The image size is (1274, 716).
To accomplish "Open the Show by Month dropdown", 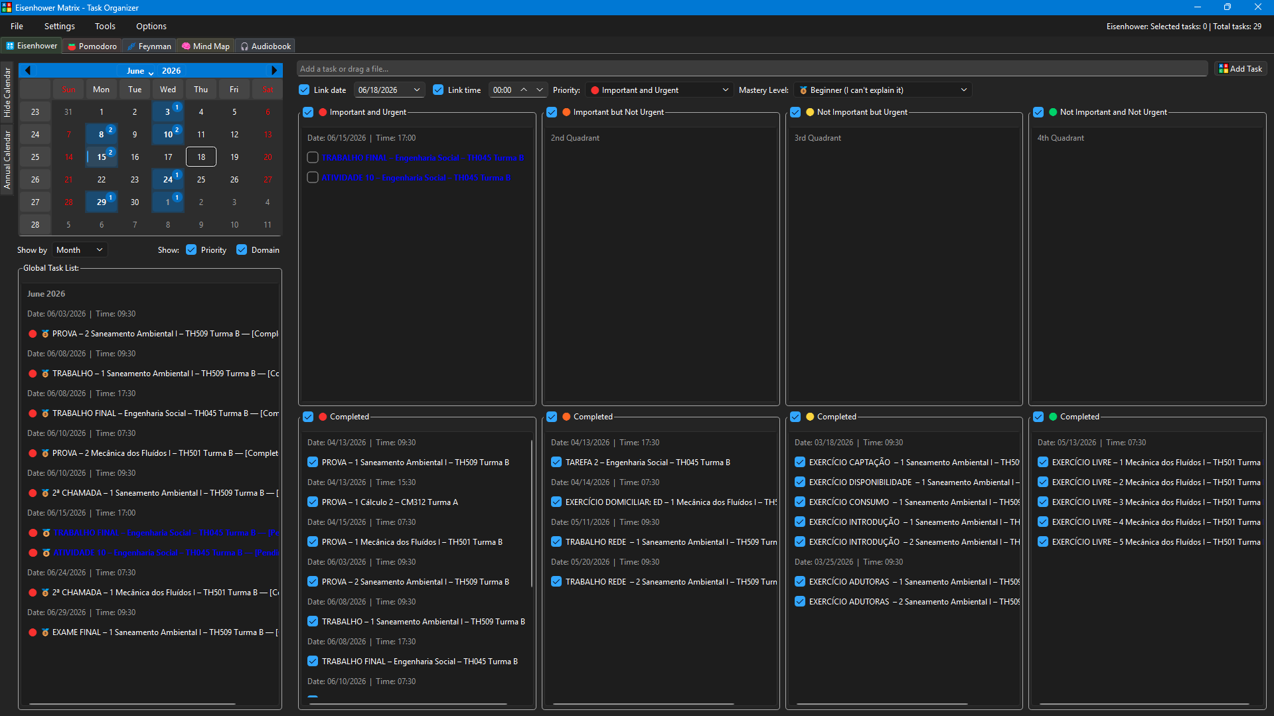I will tap(80, 250).
